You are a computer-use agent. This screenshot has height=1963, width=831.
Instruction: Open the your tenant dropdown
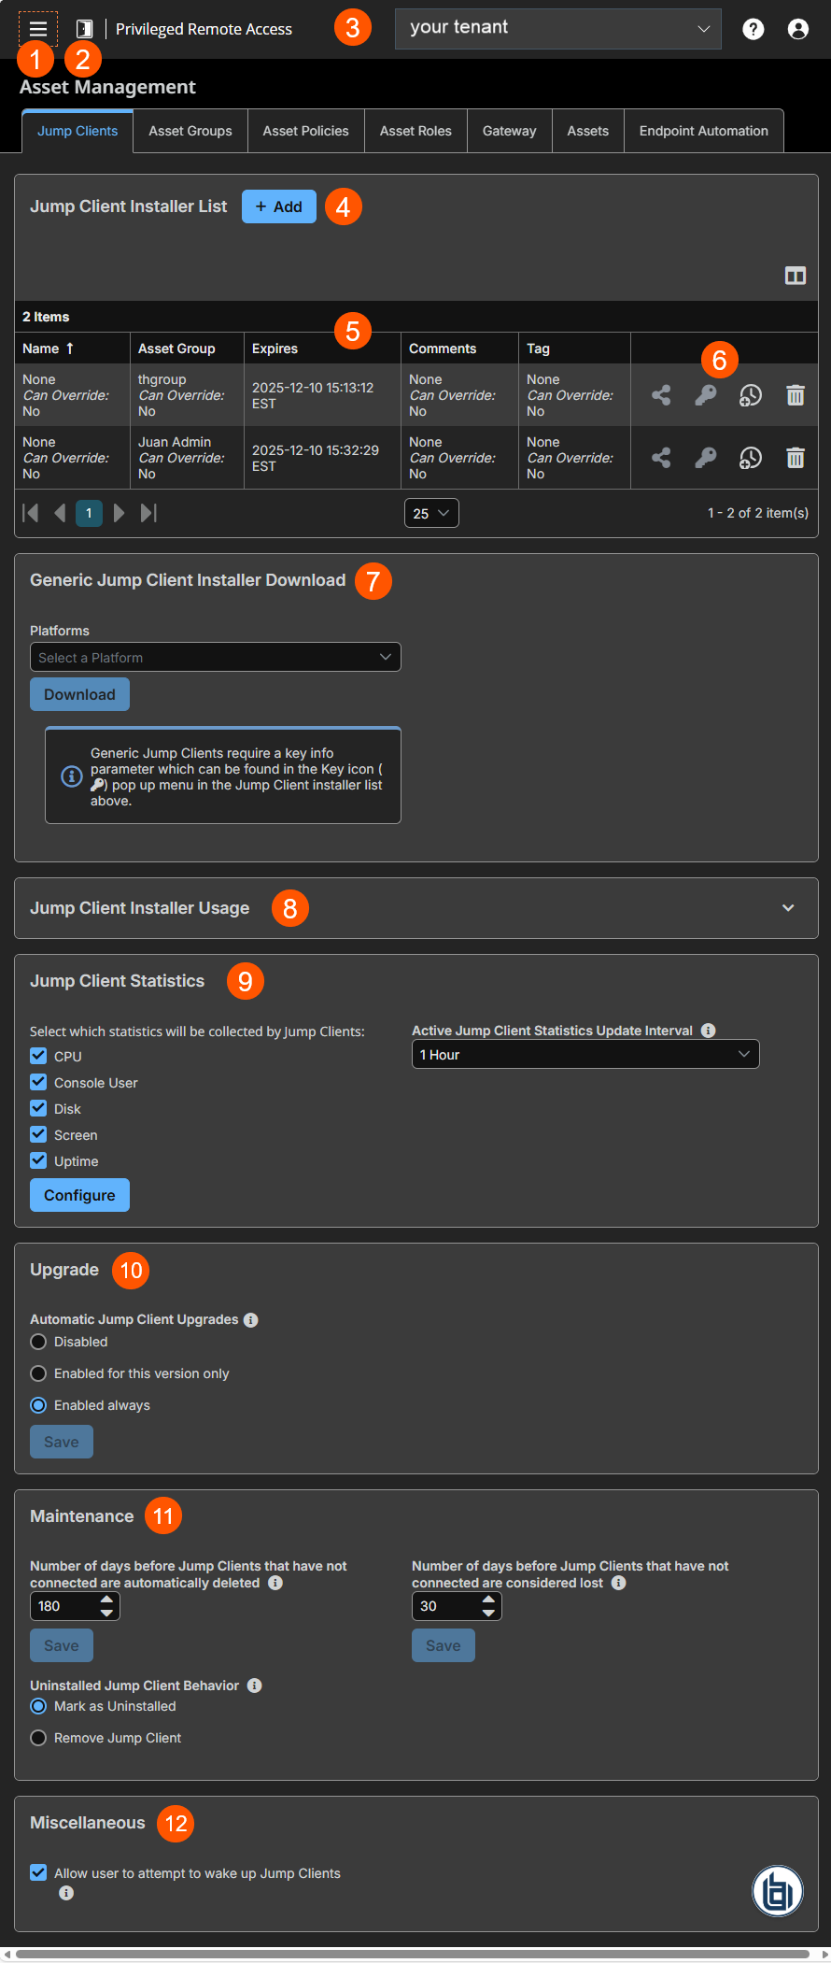(x=558, y=29)
